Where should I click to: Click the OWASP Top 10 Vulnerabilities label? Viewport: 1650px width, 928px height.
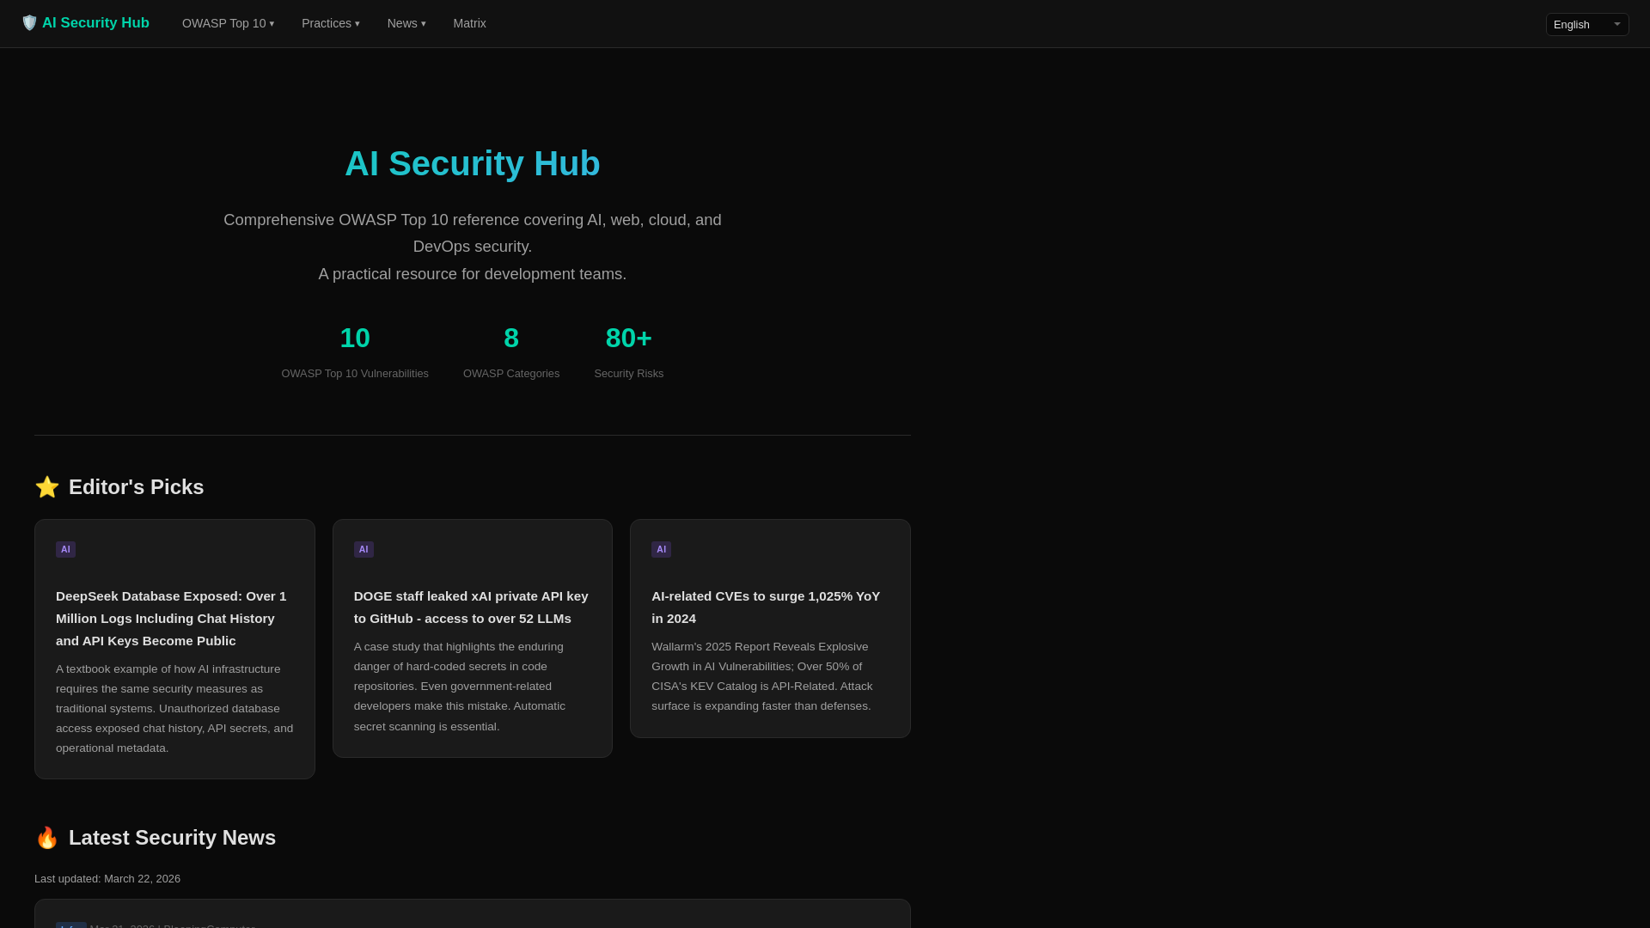(355, 374)
